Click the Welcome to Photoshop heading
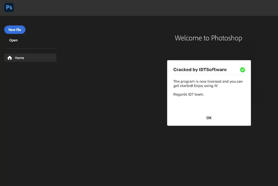Screen dimensions: 278x186 [208, 38]
